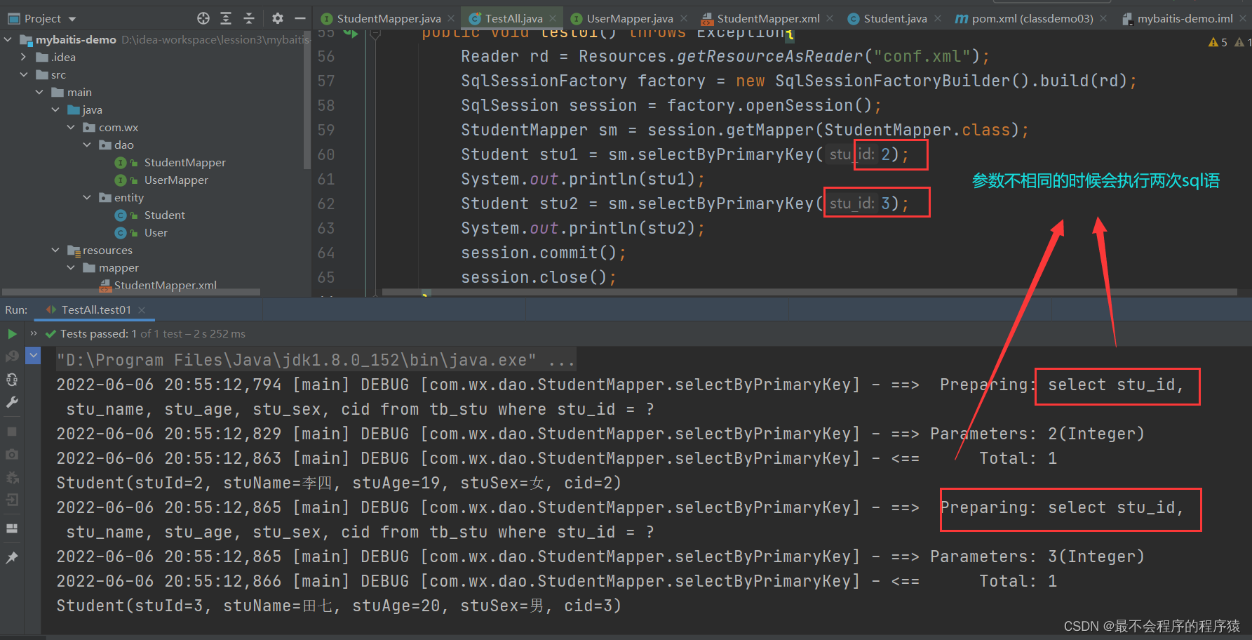
Task: Collapse the com.wx package
Action: 71,127
